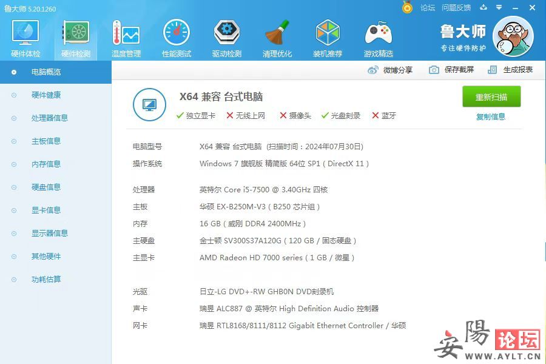This screenshot has height=364, width=546.
Task: Click sound card value '瑞昱 ALC887'
Action: pyautogui.click(x=221, y=309)
